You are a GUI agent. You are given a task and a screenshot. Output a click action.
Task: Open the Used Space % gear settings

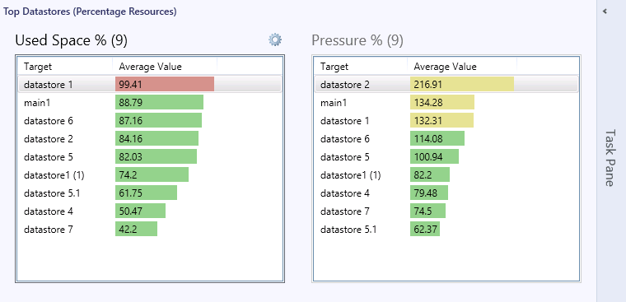[275, 39]
